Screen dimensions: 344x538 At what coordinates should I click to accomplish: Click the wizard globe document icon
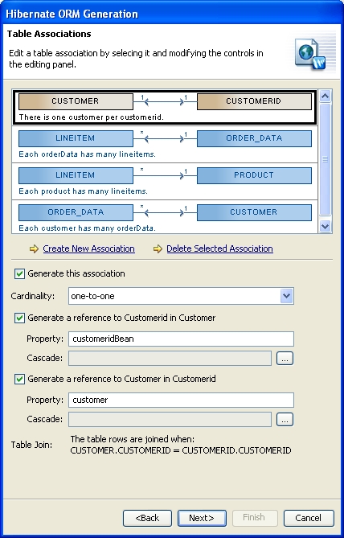(x=310, y=54)
